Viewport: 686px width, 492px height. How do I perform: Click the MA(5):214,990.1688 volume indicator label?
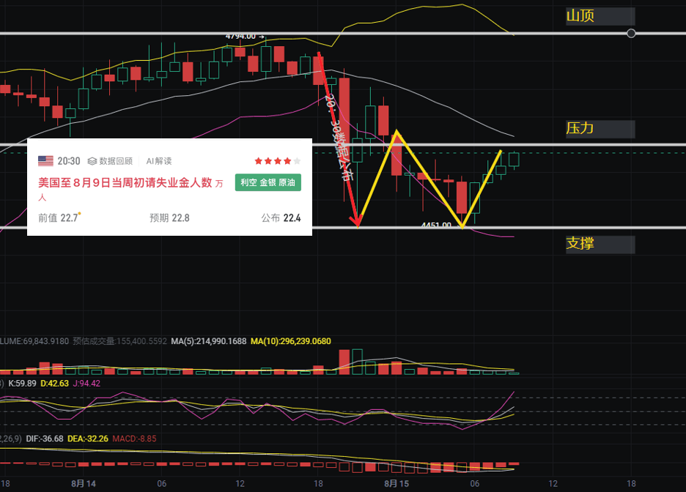[209, 341]
